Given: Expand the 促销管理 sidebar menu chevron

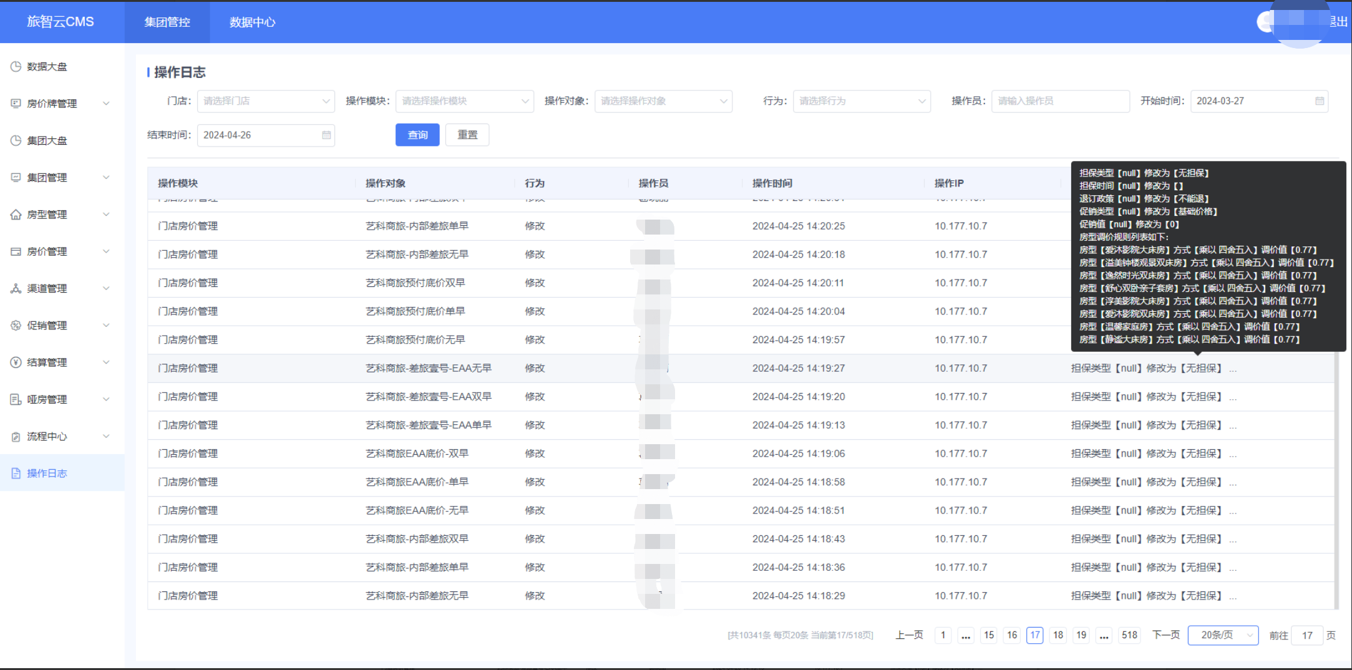Looking at the screenshot, I should [x=106, y=325].
